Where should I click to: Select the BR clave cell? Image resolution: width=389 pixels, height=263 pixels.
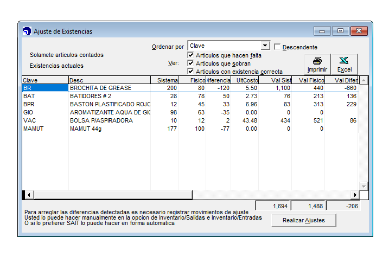pos(45,88)
